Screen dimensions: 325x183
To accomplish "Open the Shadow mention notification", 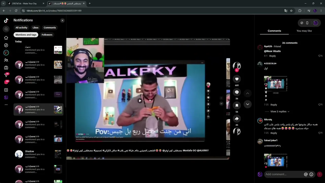I will coord(38,154).
